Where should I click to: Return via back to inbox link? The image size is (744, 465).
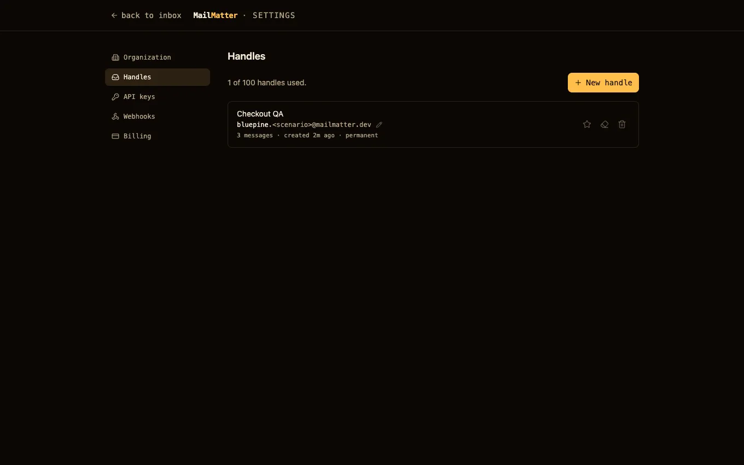[x=146, y=15]
